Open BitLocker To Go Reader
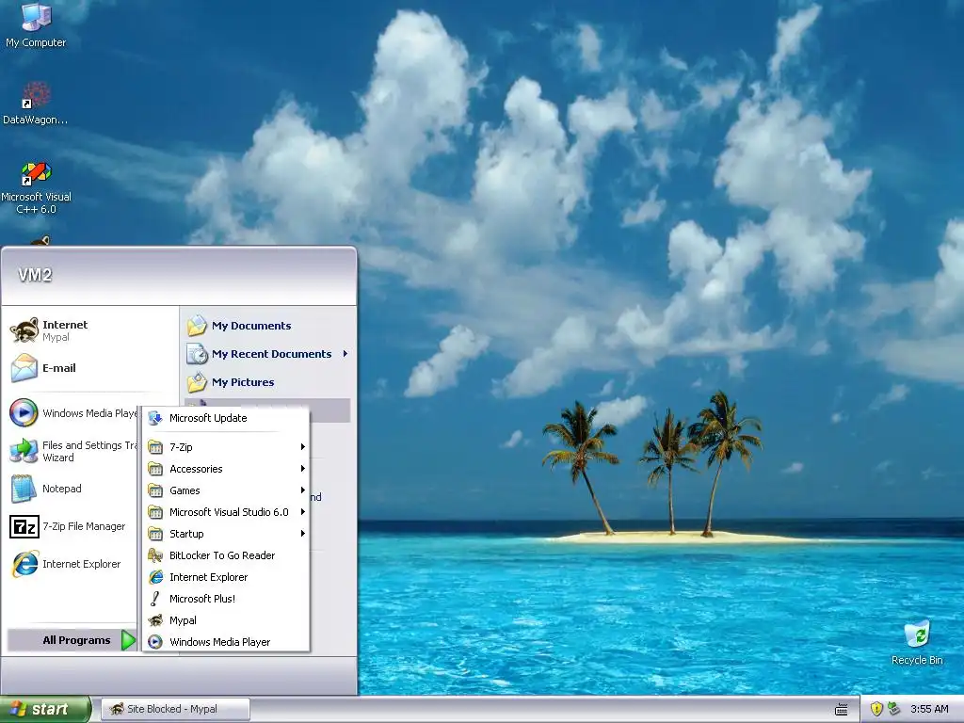The image size is (964, 723). 226,555
